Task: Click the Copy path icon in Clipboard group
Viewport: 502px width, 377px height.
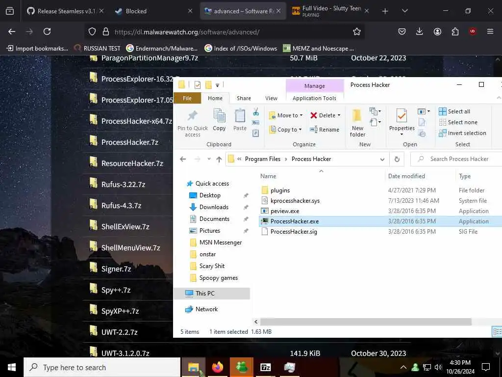Action: click(256, 122)
